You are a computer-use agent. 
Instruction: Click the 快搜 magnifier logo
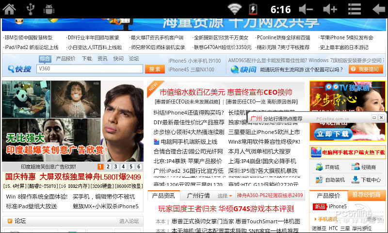click(x=19, y=69)
